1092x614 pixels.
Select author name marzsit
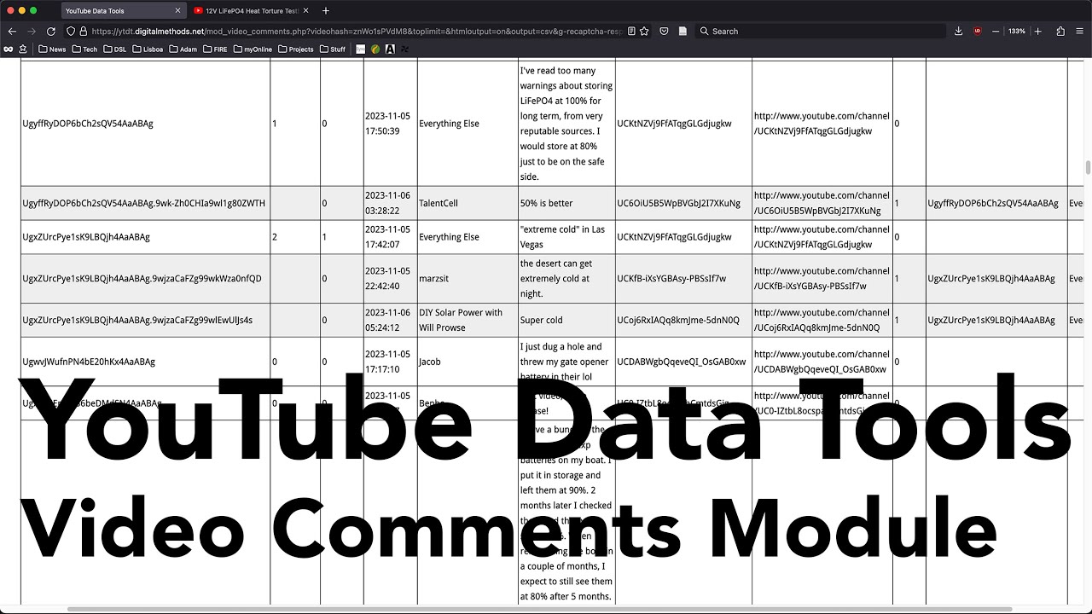pos(433,279)
